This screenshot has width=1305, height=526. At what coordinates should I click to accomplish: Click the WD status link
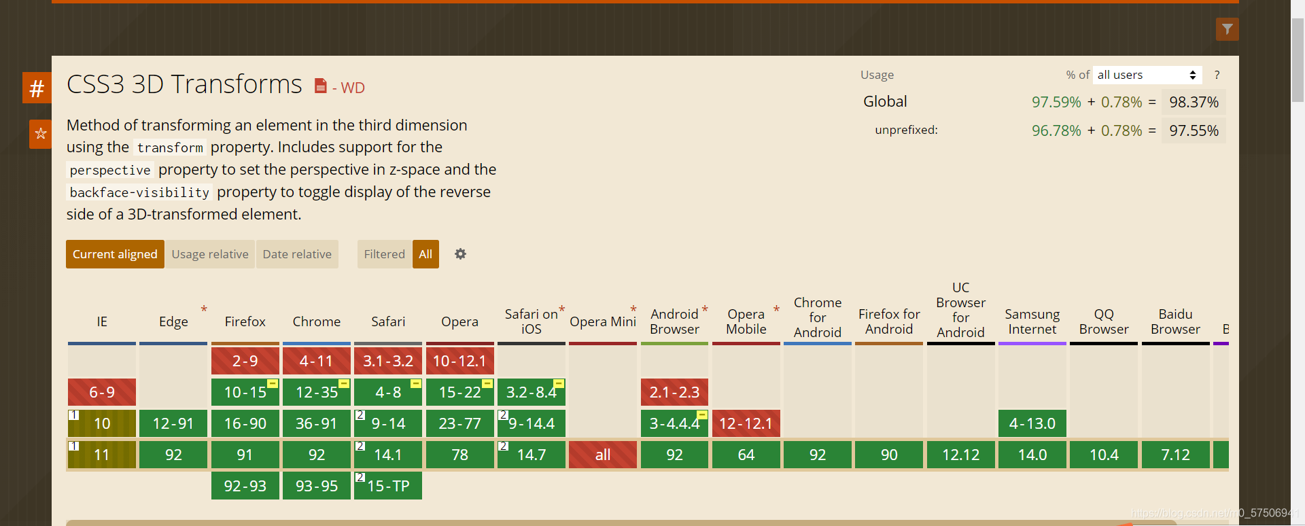coord(353,88)
